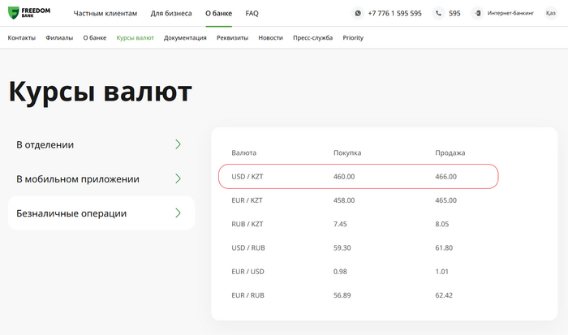This screenshot has height=335, width=568.
Task: Expand the В мобильном приложении chevron
Action: point(178,178)
